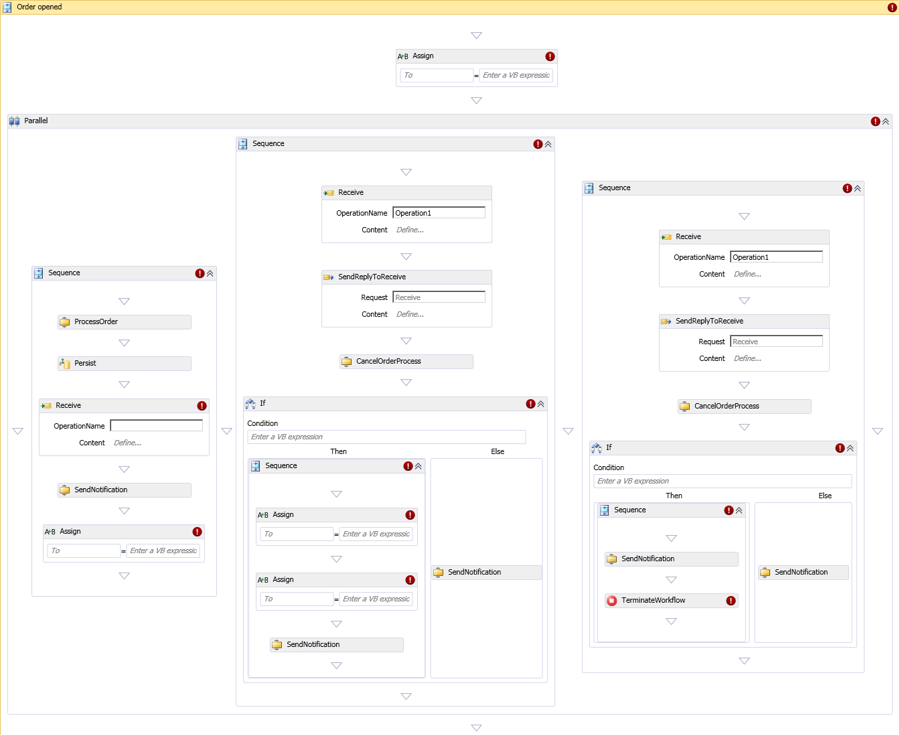Select the ProcessOrder activity

(x=125, y=322)
